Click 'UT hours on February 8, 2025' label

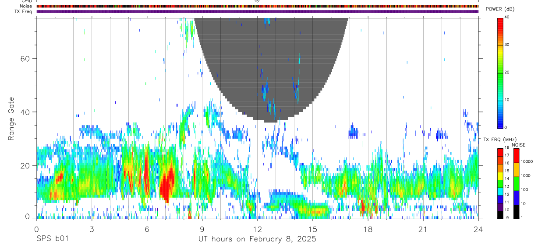coord(258,239)
